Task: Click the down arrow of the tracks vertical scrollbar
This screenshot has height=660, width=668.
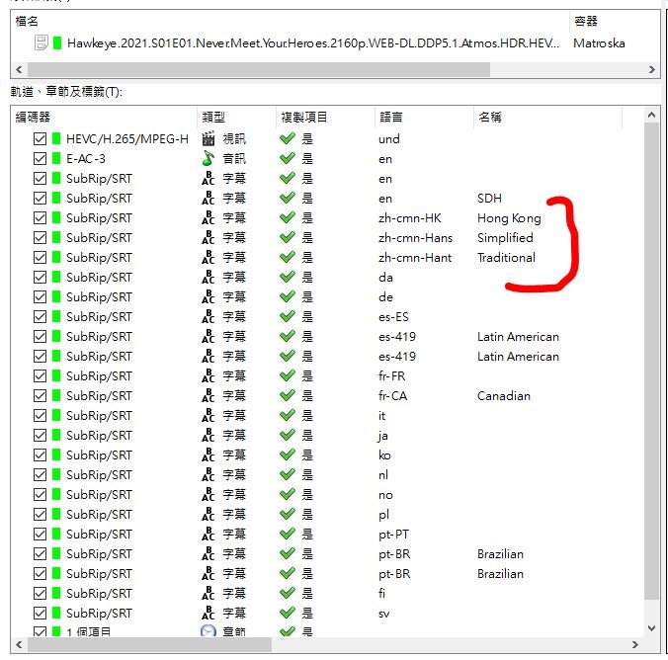Action: tap(651, 628)
